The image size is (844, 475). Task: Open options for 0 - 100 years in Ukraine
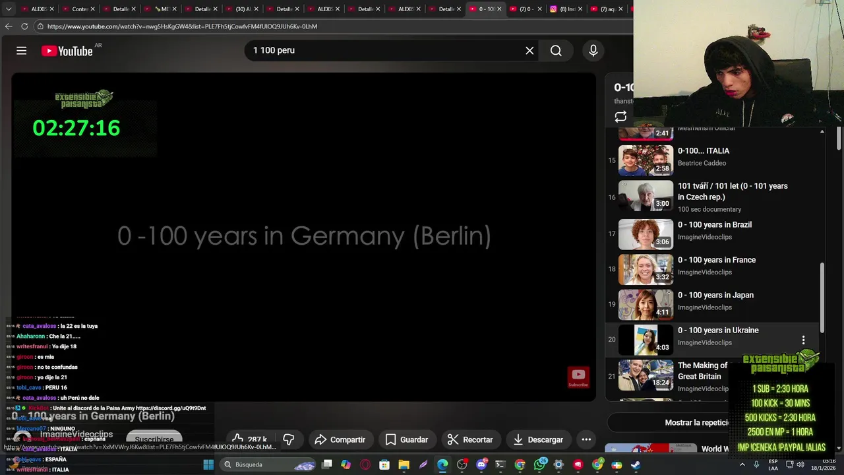(803, 340)
